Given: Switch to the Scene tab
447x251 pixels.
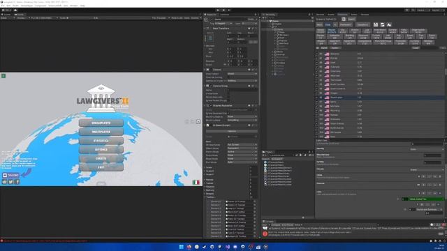Looking at the screenshot, I should pos(6,15).
